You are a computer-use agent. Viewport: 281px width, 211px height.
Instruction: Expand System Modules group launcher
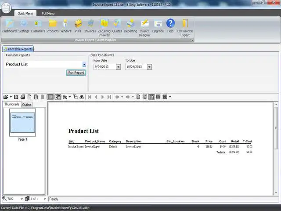point(192,40)
